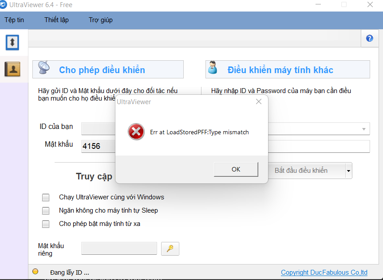Click the Bắt đầu điều khiển button
Image resolution: width=383 pixels, height=280 pixels.
click(307, 171)
